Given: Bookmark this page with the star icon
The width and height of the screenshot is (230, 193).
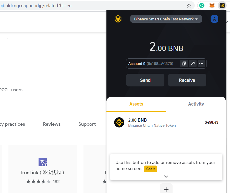Looking at the screenshot, I should click(189, 6).
